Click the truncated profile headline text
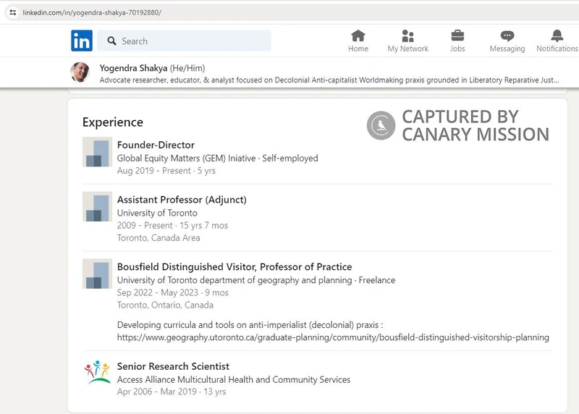 pyautogui.click(x=329, y=80)
